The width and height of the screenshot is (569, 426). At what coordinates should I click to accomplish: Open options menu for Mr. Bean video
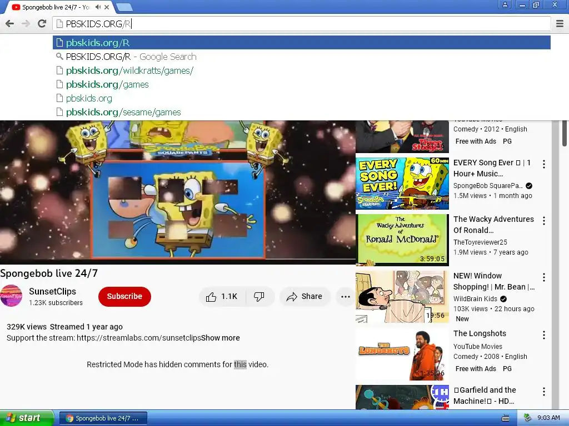tap(543, 278)
